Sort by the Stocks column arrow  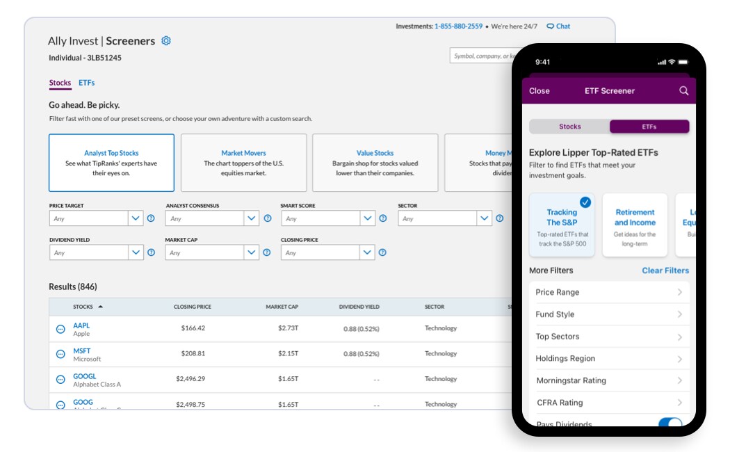point(101,307)
